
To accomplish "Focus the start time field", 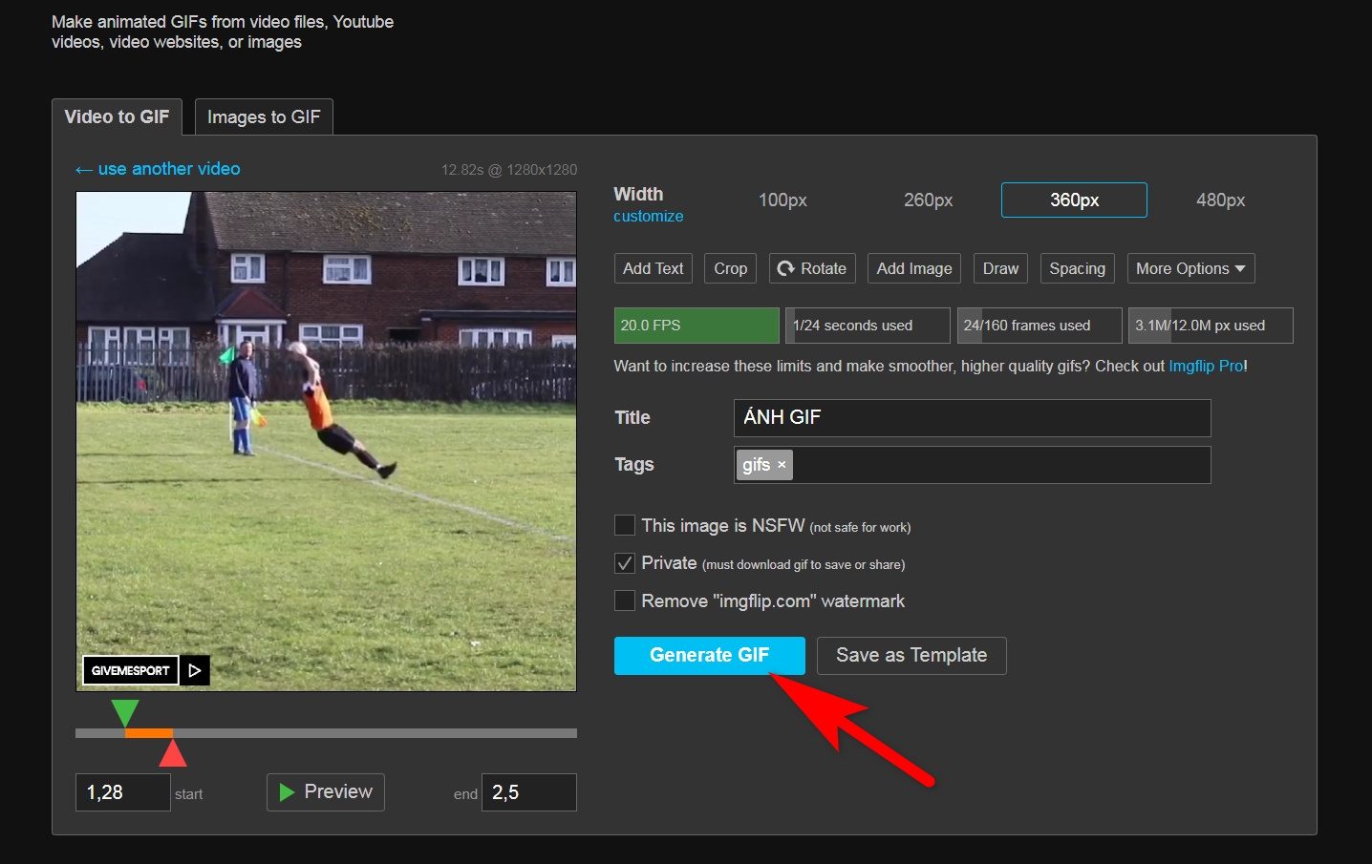I will pos(123,792).
